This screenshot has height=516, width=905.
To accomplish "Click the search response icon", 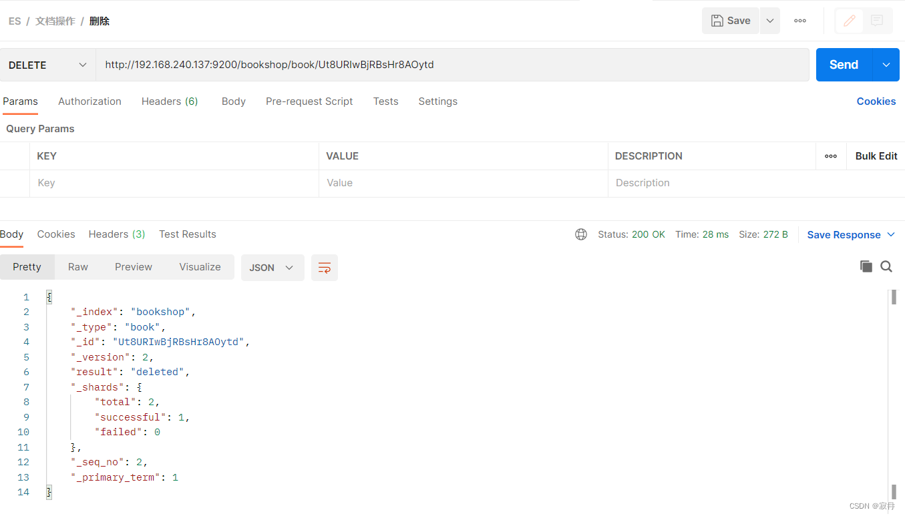I will (x=886, y=266).
